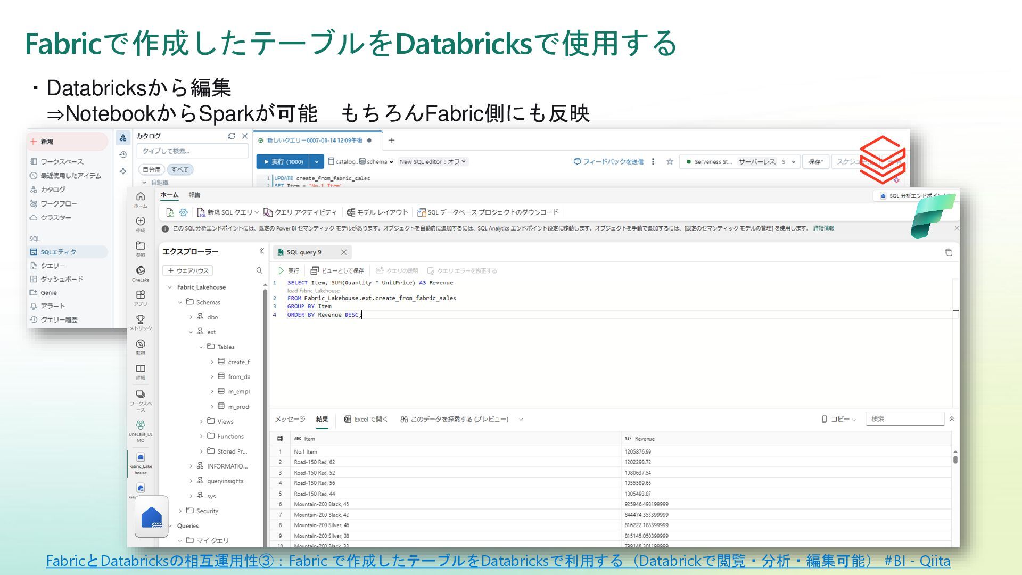Open the Qiita article link at bottom
The image size is (1022, 575).
pyautogui.click(x=498, y=561)
